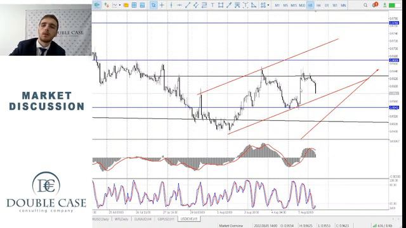The height and width of the screenshot is (228, 406).
Task: Switch to D1 daily timeframe
Action: click(x=327, y=5)
